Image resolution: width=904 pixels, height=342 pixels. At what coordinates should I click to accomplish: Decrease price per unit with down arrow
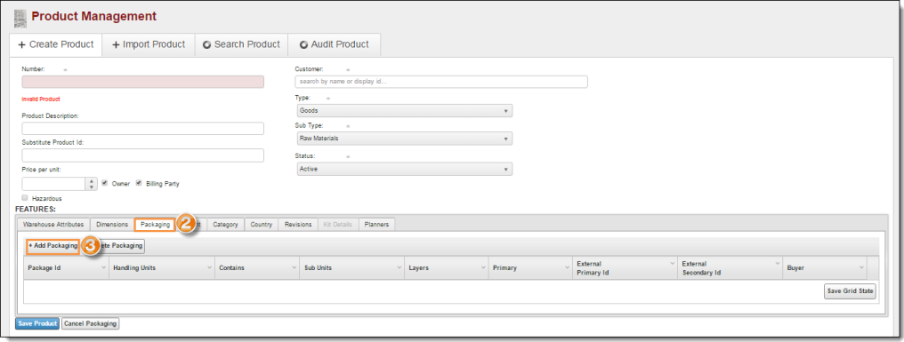coord(92,187)
